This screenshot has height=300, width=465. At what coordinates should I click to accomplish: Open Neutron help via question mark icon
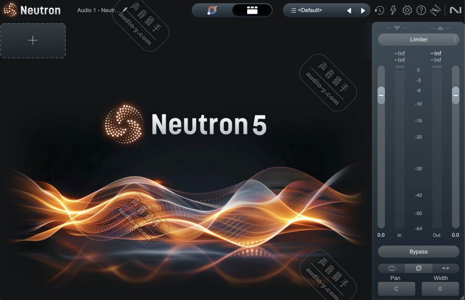(x=421, y=10)
